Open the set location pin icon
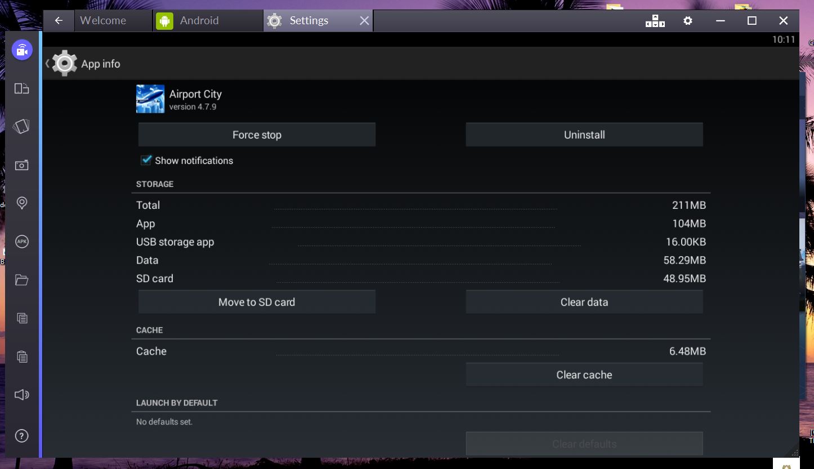This screenshot has width=814, height=469. [22, 203]
